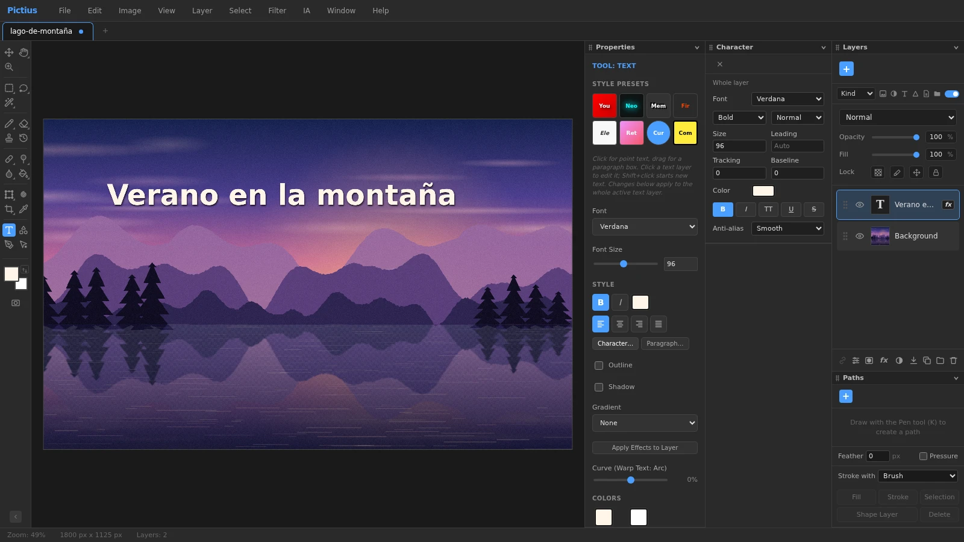Open the Gradient dropdown set to None

[645, 423]
